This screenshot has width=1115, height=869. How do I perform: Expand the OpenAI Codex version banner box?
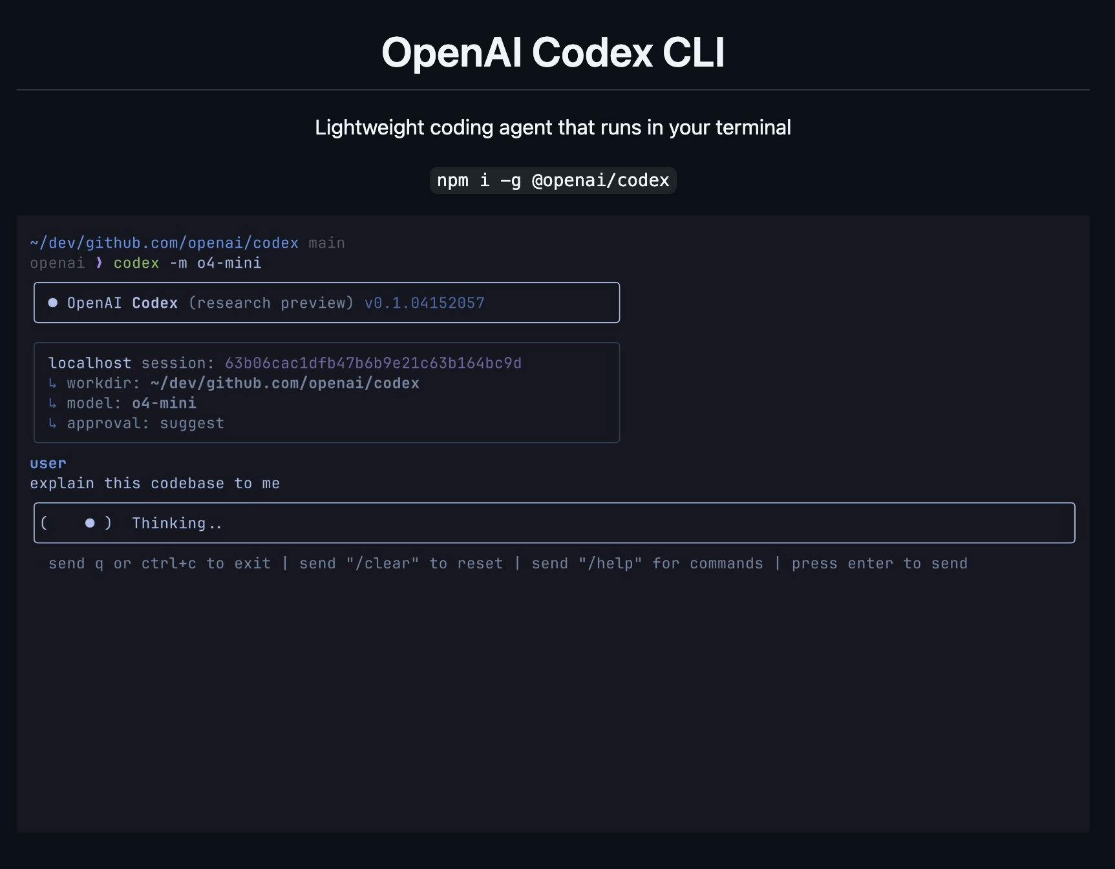click(326, 302)
